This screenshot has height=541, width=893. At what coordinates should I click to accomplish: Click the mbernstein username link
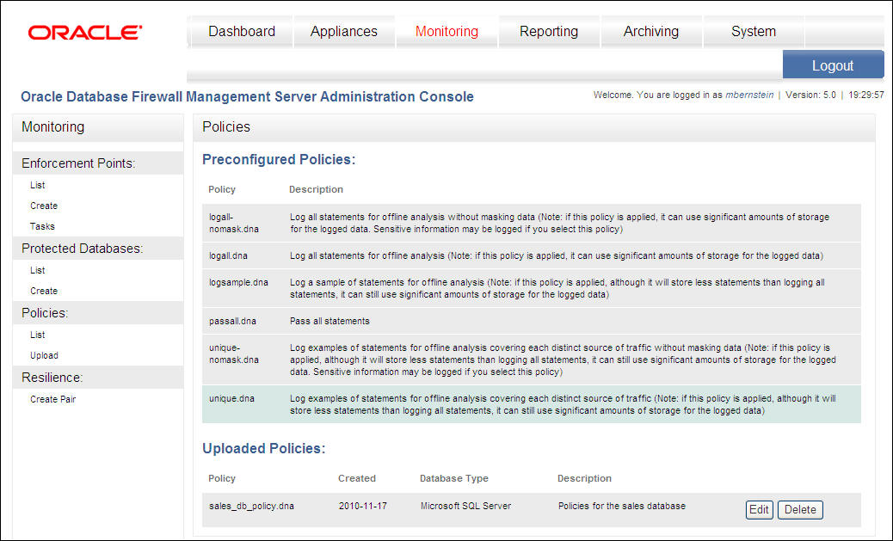749,95
